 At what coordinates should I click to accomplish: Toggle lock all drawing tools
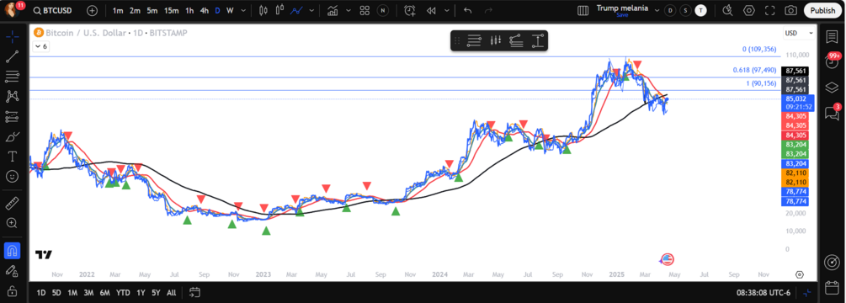(13, 290)
